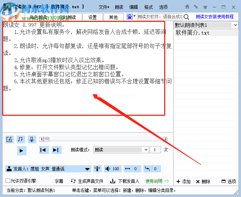Click the background music note icon

pyautogui.click(x=21, y=139)
